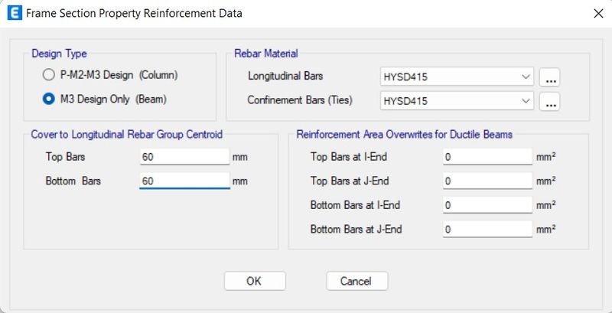Image resolution: width=612 pixels, height=313 pixels.
Task: Focus the Top Bars at J-End field
Action: 487,181
